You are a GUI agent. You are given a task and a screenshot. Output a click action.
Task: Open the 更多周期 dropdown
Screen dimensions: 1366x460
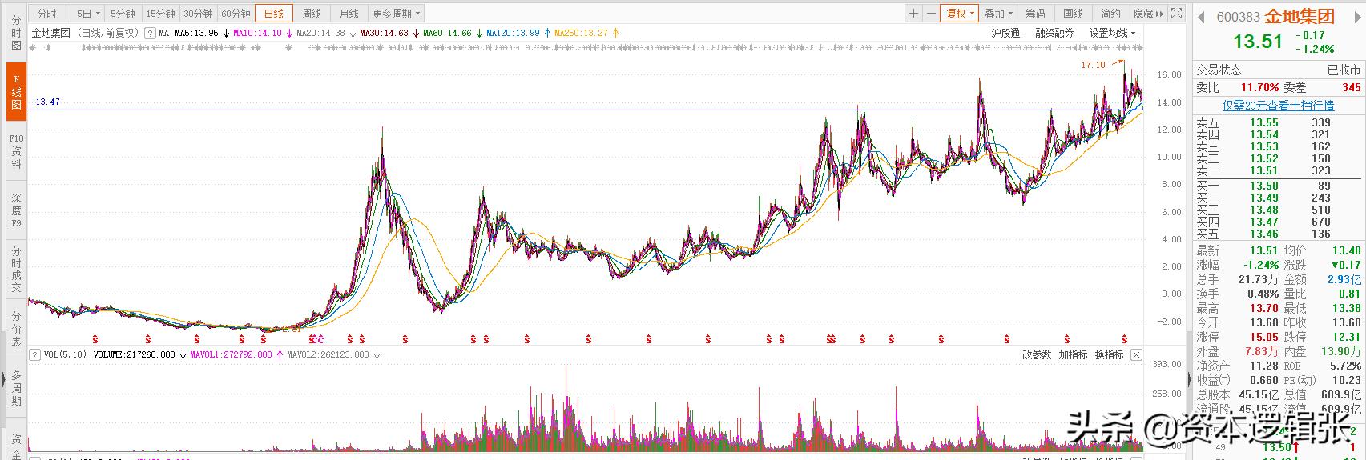point(396,14)
